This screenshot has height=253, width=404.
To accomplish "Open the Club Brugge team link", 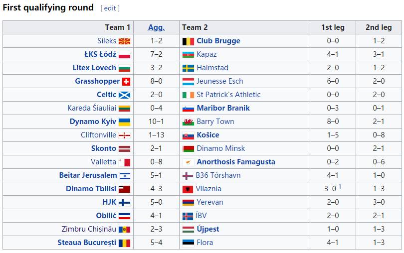I will point(218,41).
